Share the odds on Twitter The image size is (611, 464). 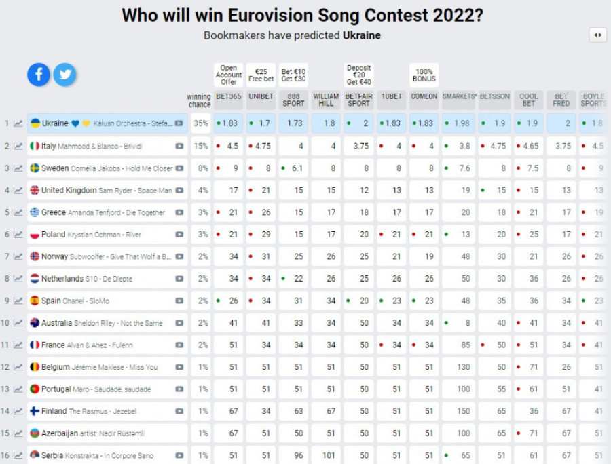click(64, 75)
